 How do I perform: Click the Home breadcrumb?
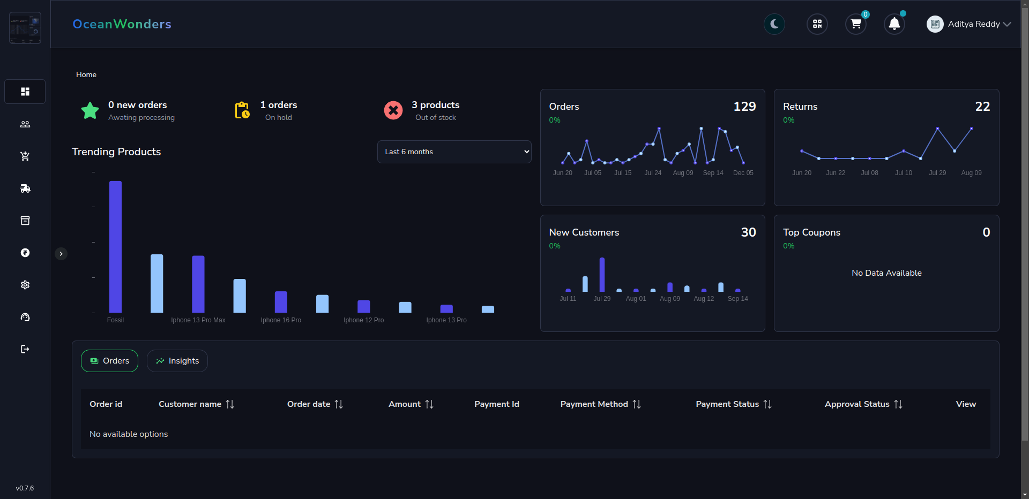(x=86, y=74)
